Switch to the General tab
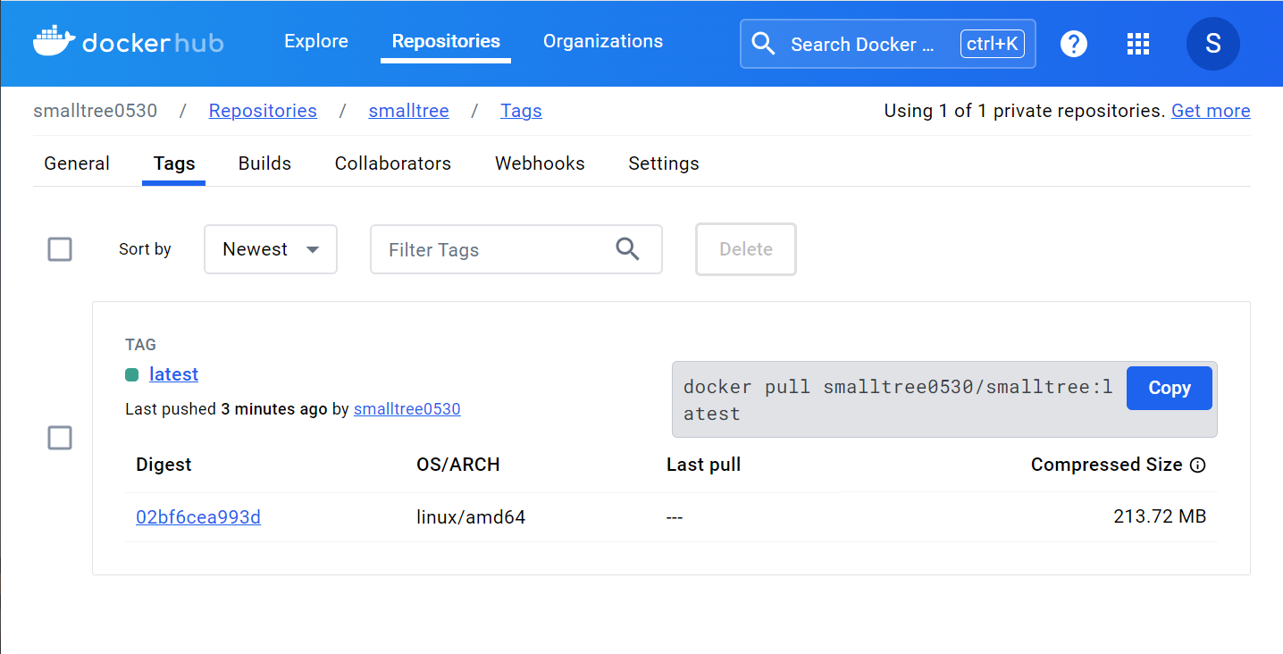1283x654 pixels. click(x=77, y=163)
